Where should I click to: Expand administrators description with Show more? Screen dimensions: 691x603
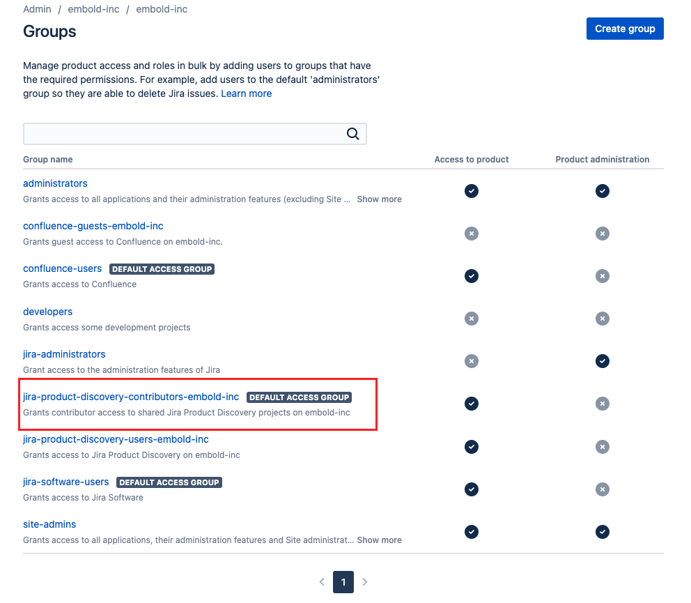coord(379,199)
